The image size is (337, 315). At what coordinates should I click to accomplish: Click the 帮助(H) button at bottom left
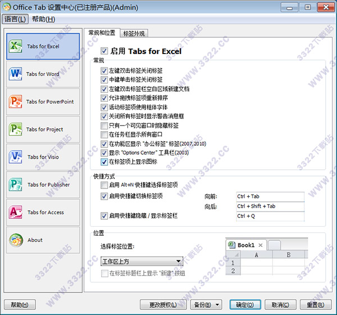pyautogui.click(x=20, y=305)
